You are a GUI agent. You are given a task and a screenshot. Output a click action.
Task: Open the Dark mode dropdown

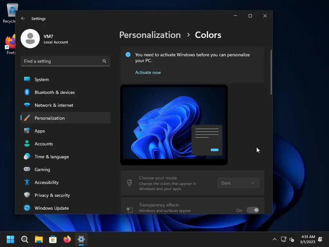pyautogui.click(x=238, y=183)
